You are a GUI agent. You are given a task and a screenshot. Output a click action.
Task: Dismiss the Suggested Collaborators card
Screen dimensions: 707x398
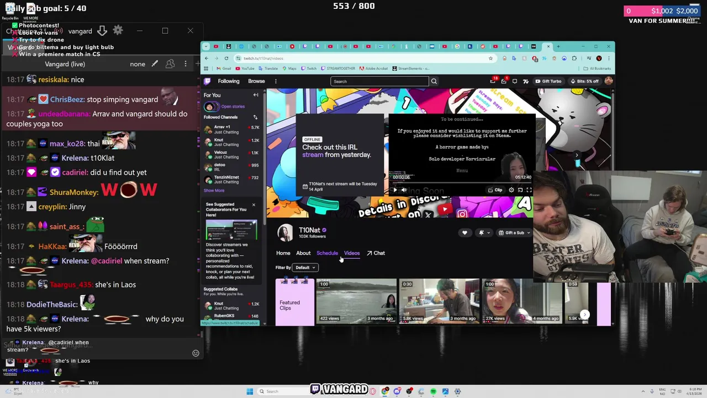pos(254,205)
